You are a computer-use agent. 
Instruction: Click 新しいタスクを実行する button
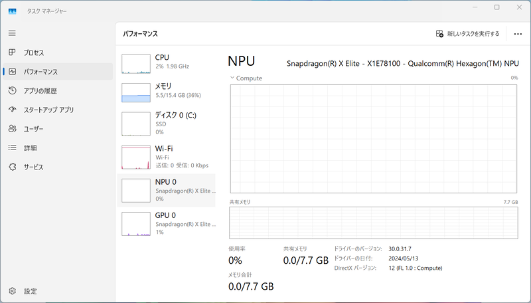point(467,33)
